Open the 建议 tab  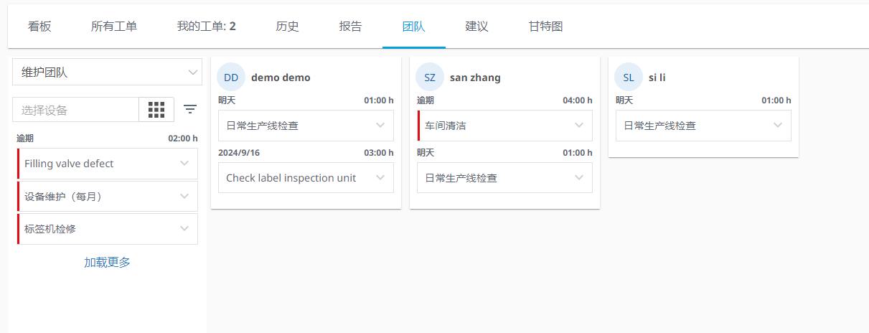(477, 27)
